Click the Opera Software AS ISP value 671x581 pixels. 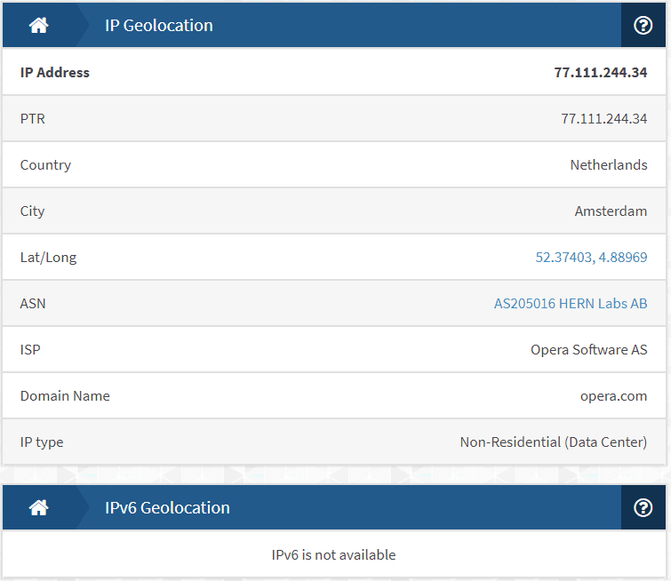(589, 349)
